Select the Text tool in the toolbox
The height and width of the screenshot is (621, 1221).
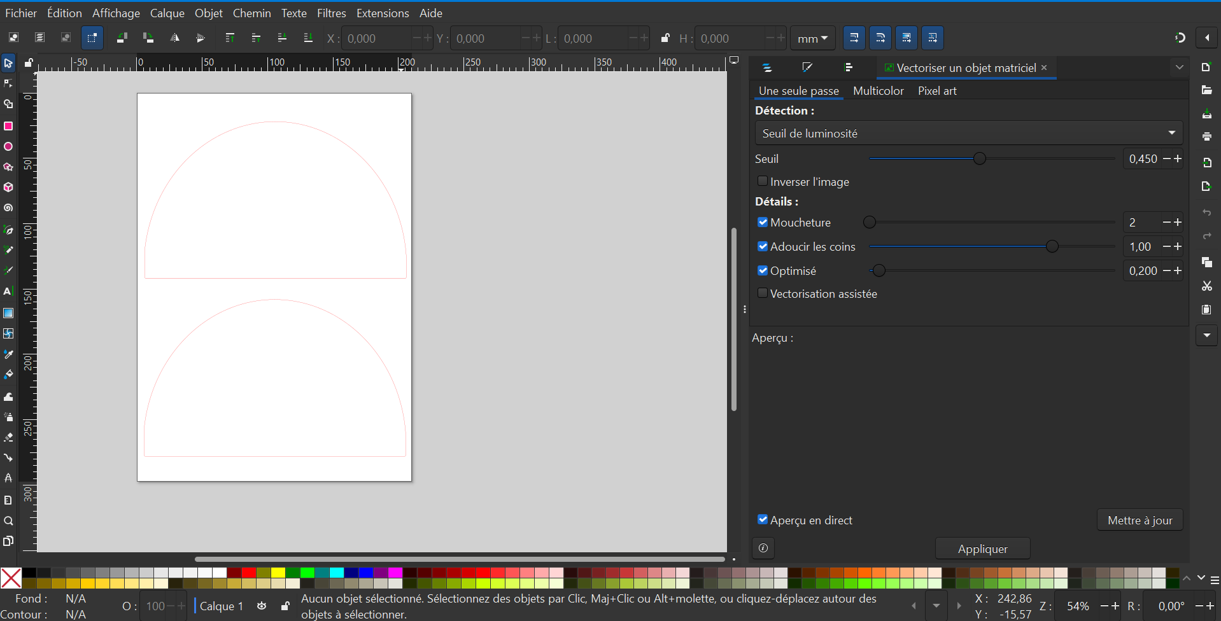(x=8, y=291)
